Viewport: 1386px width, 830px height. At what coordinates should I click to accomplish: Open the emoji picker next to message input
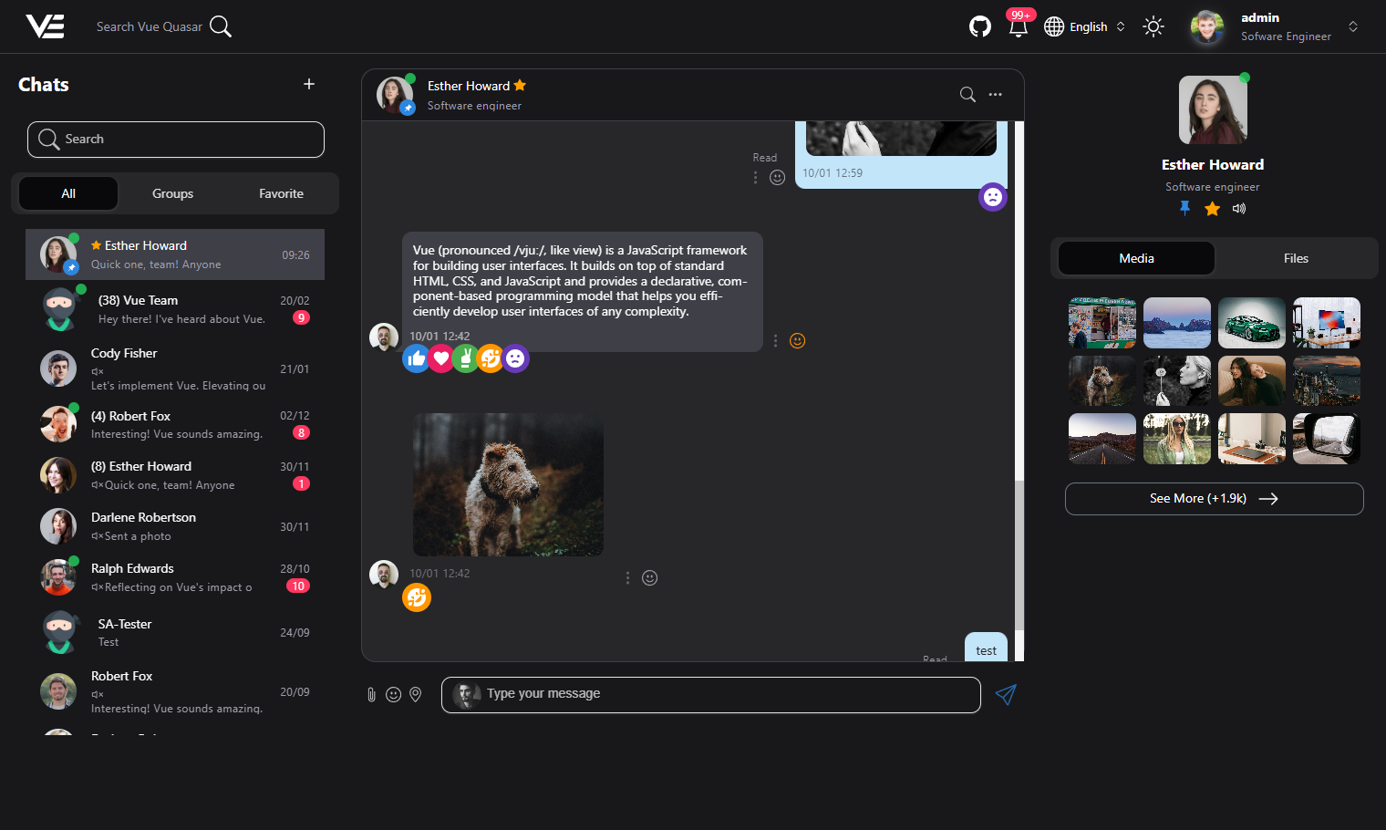click(x=393, y=694)
